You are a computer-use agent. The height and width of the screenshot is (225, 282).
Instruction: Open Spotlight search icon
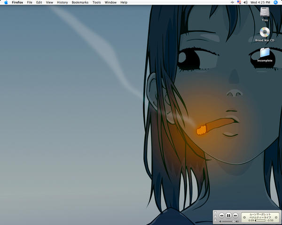pyautogui.click(x=275, y=2)
